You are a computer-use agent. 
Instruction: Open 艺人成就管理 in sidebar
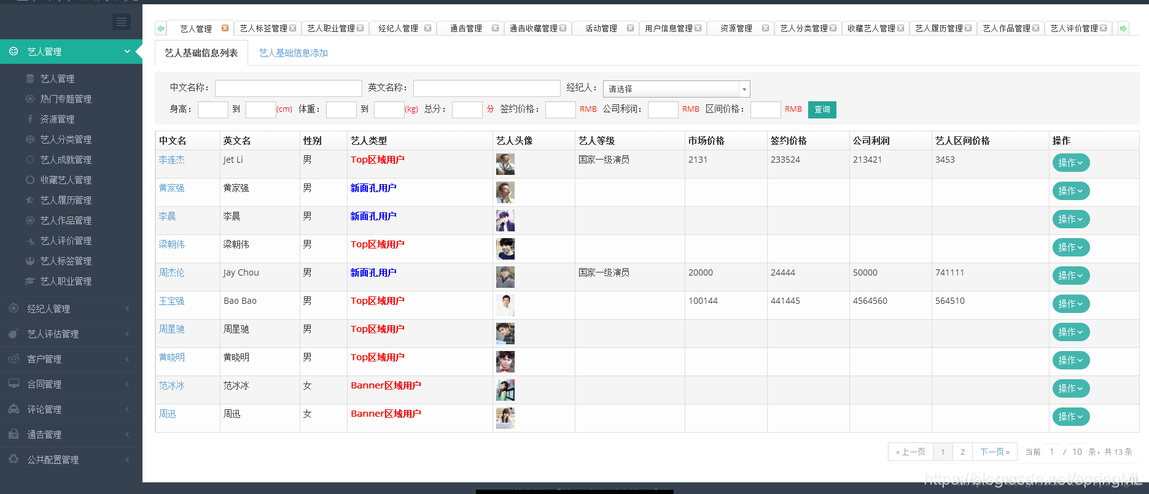(66, 160)
